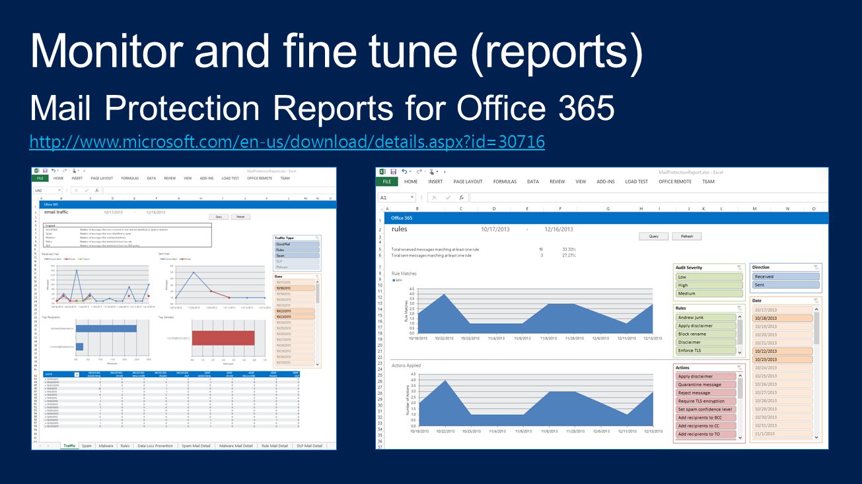Click Excel logo icon in left window
The height and width of the screenshot is (484, 862).
pos(37,170)
